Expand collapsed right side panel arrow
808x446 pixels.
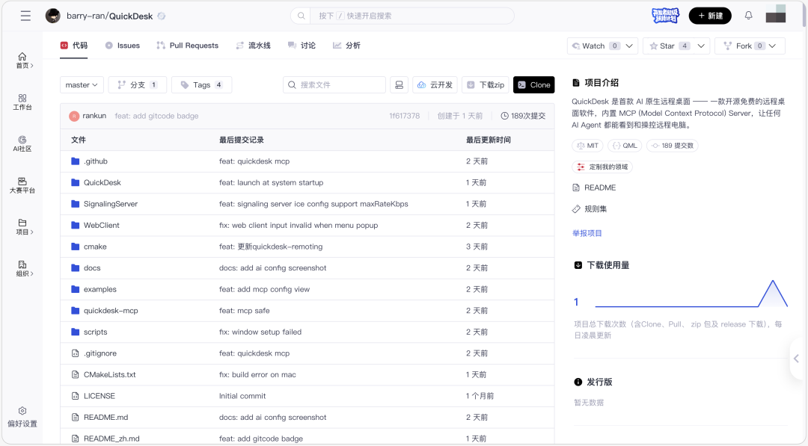click(x=796, y=359)
